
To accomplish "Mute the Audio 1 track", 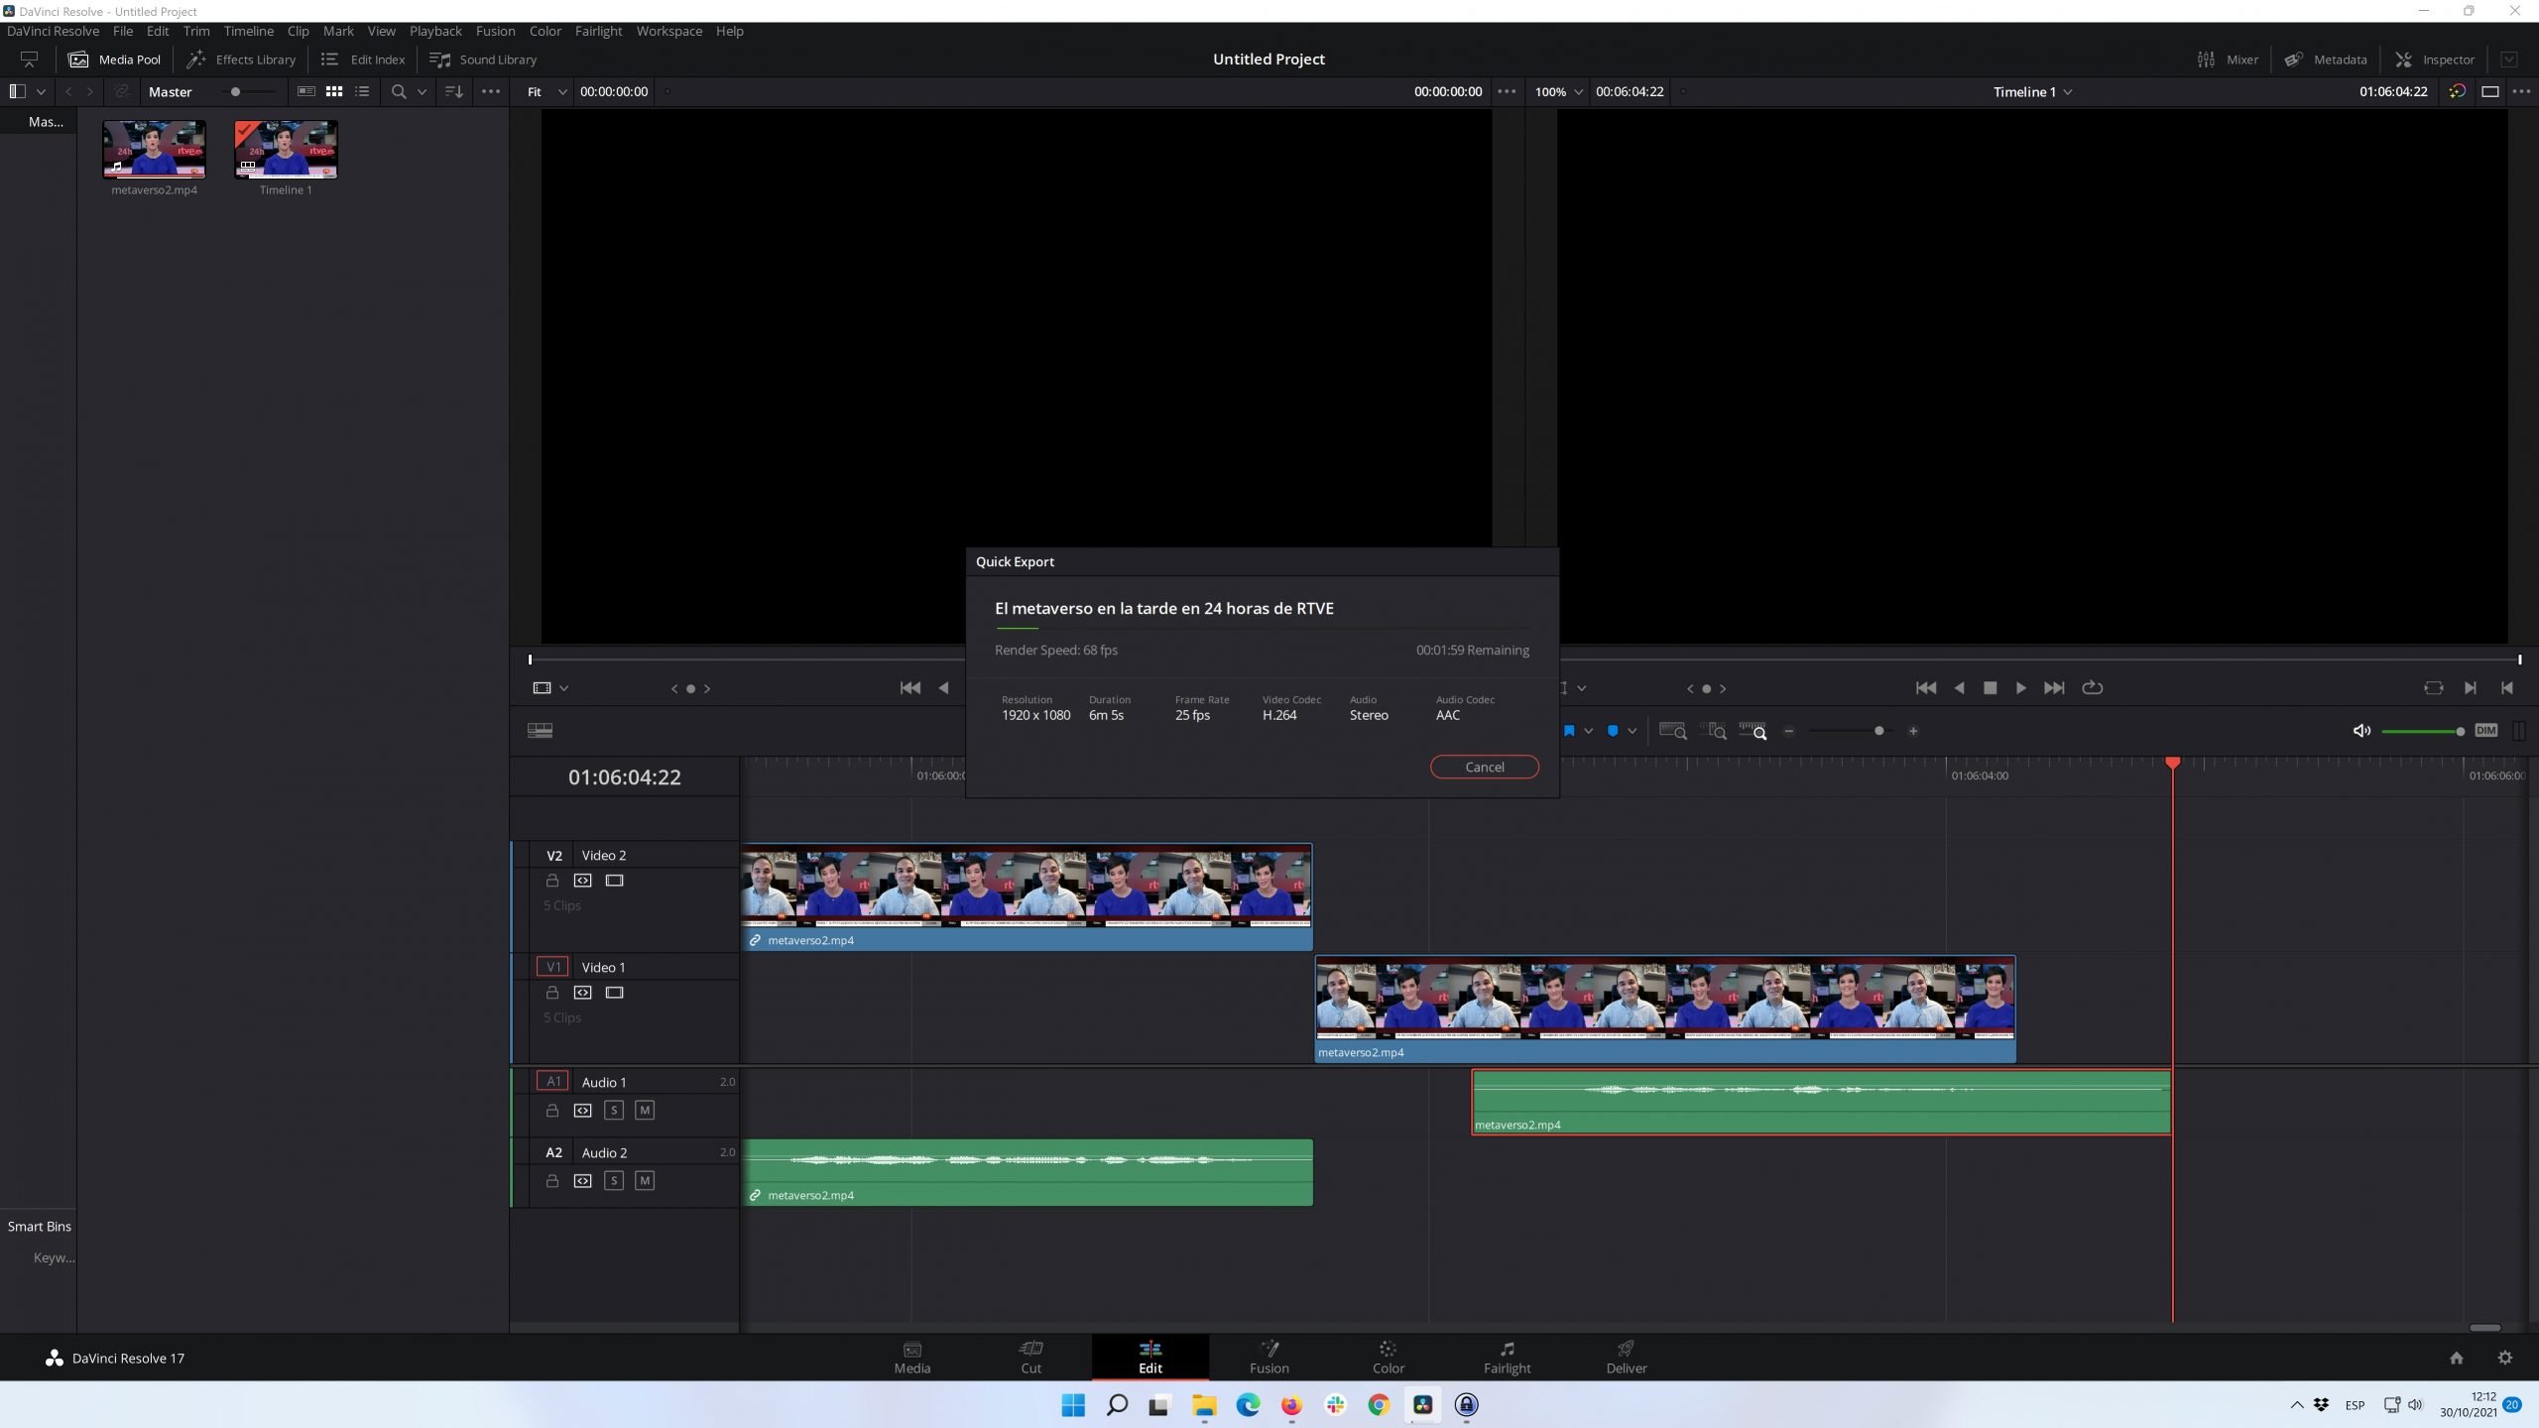I will [x=645, y=1111].
